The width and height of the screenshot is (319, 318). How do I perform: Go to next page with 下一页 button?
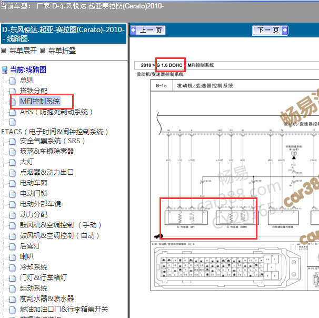[270, 31]
